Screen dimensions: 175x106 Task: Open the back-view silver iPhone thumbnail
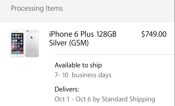(x=32, y=44)
